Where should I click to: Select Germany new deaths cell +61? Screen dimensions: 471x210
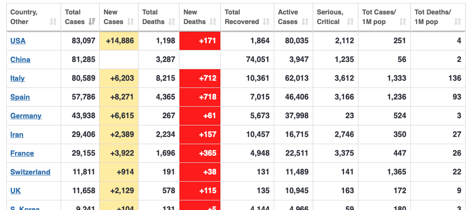[200, 115]
